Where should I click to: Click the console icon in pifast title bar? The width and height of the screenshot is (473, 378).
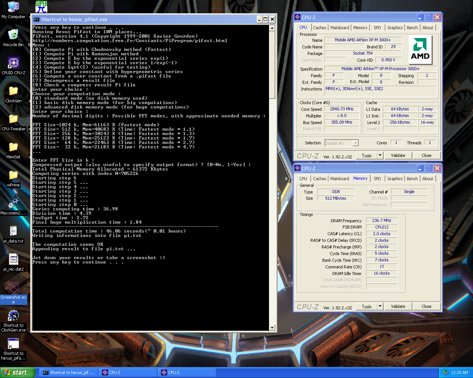36,19
